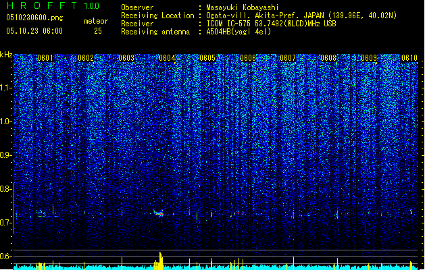Image resolution: width=425 pixels, height=270 pixels.
Task: Click the Ogata-vill. Akita-Pref. JAPAN location text
Action: pyautogui.click(x=301, y=16)
